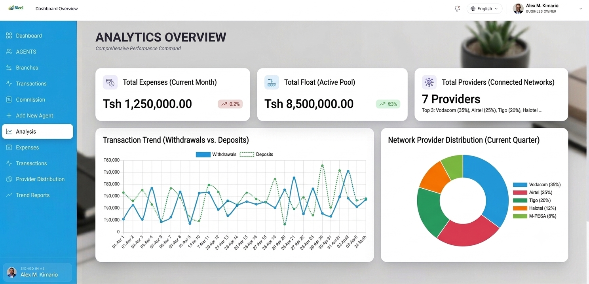Click the Analysis chart icon
This screenshot has height=284, width=589.
tap(9, 132)
